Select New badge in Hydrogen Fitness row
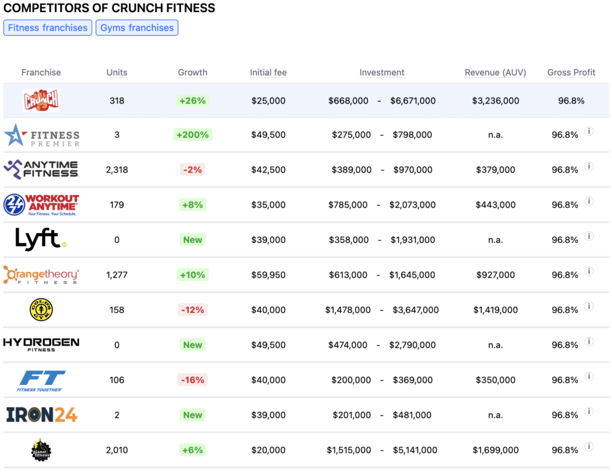The image size is (612, 473). [x=192, y=345]
